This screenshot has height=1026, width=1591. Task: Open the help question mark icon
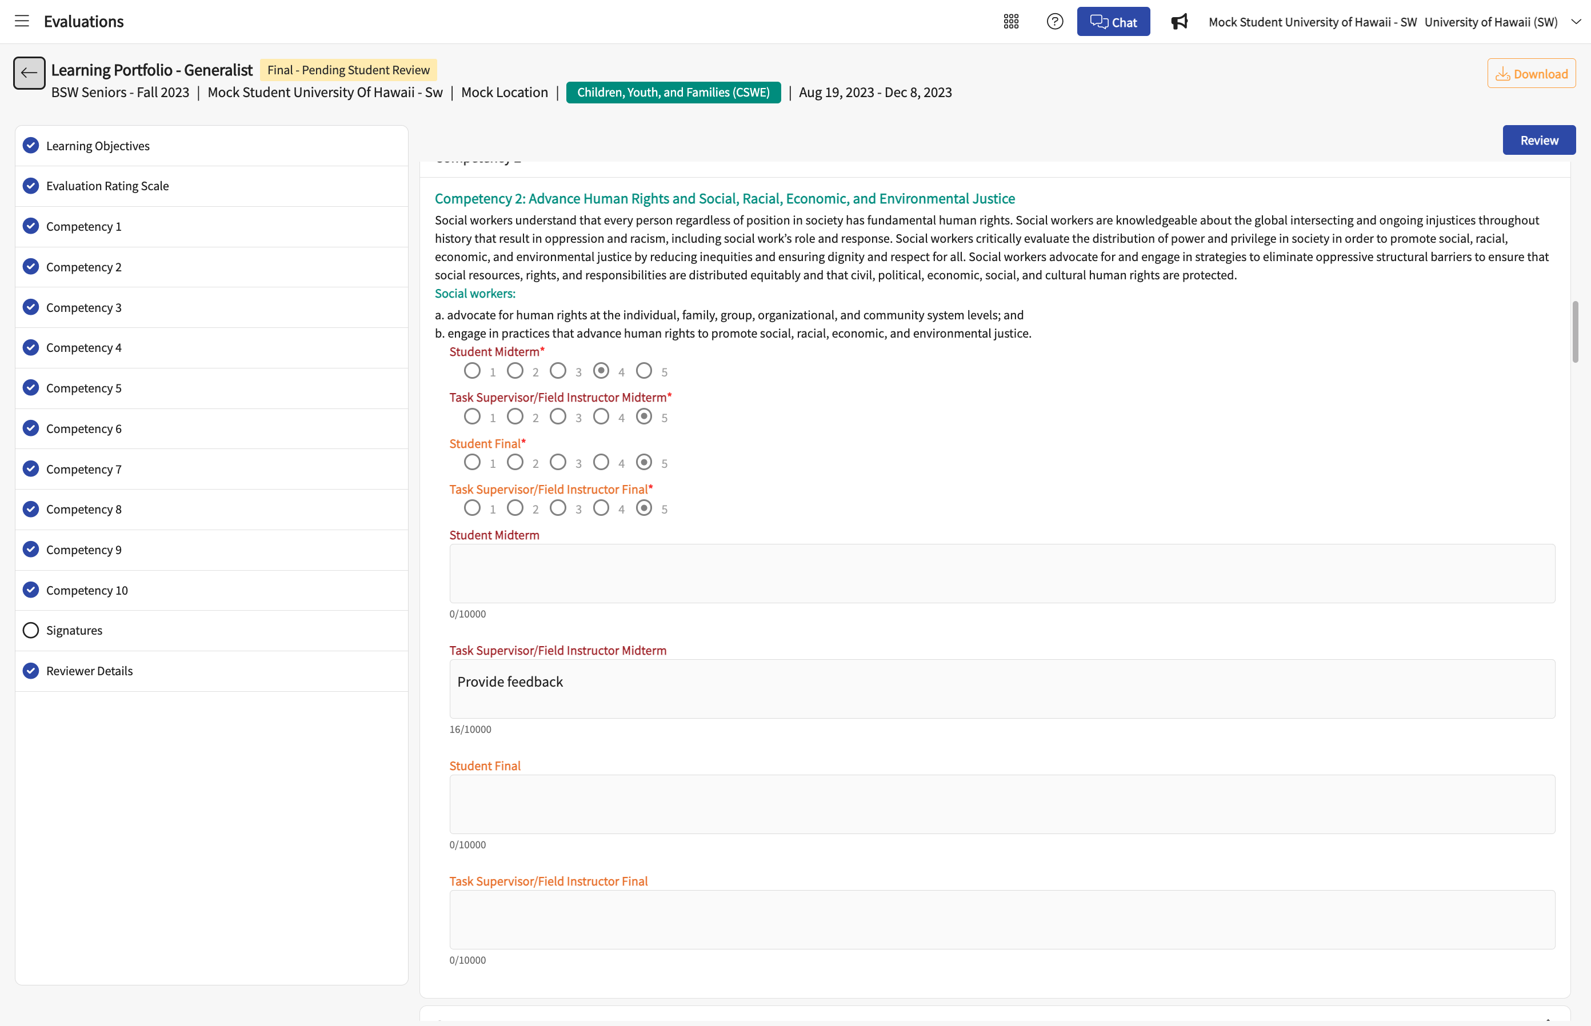[1054, 21]
